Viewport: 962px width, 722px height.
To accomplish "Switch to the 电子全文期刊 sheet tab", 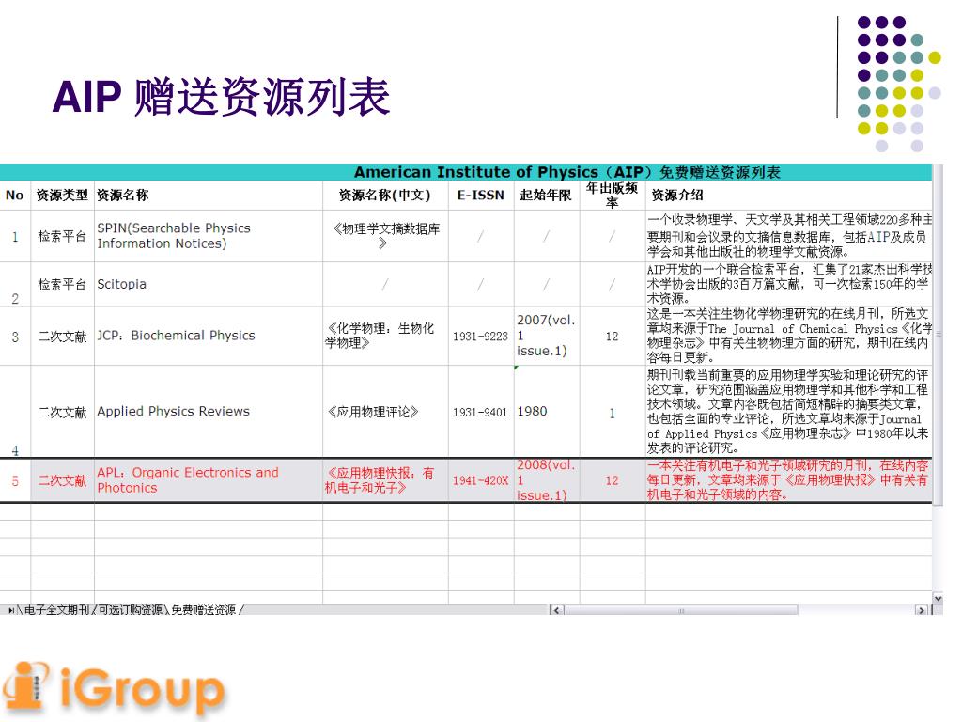I will [56, 609].
